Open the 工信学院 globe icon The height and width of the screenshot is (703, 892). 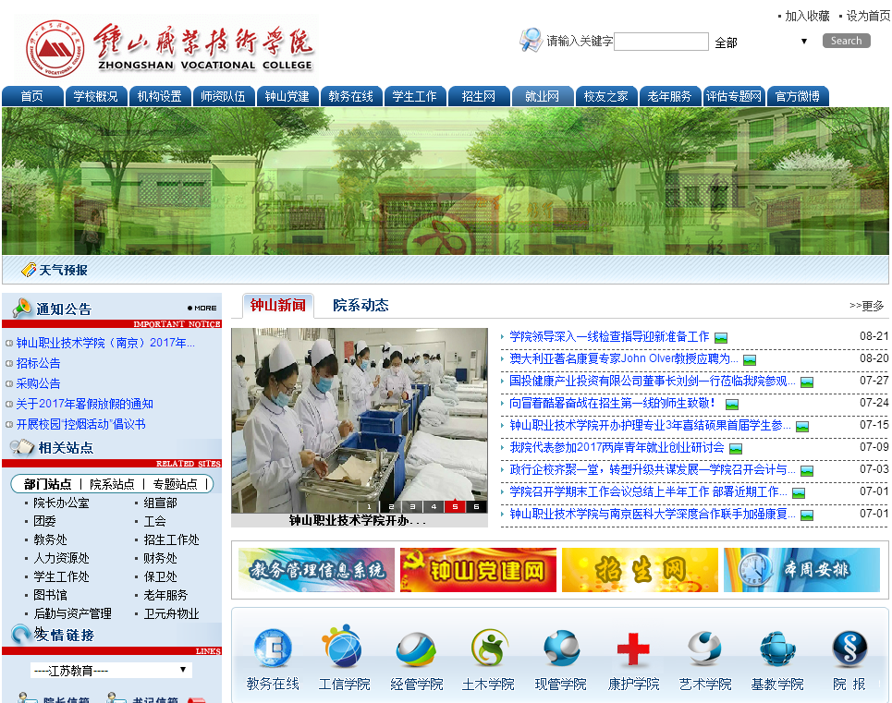click(x=344, y=648)
